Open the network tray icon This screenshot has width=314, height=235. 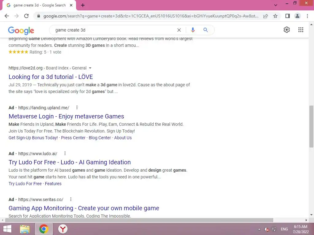(x=274, y=229)
